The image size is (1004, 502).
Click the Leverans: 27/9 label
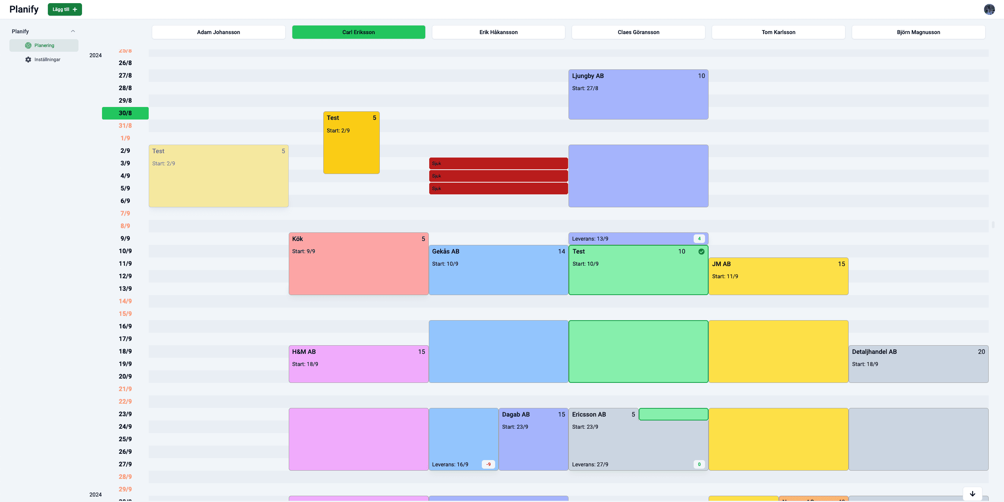click(590, 464)
